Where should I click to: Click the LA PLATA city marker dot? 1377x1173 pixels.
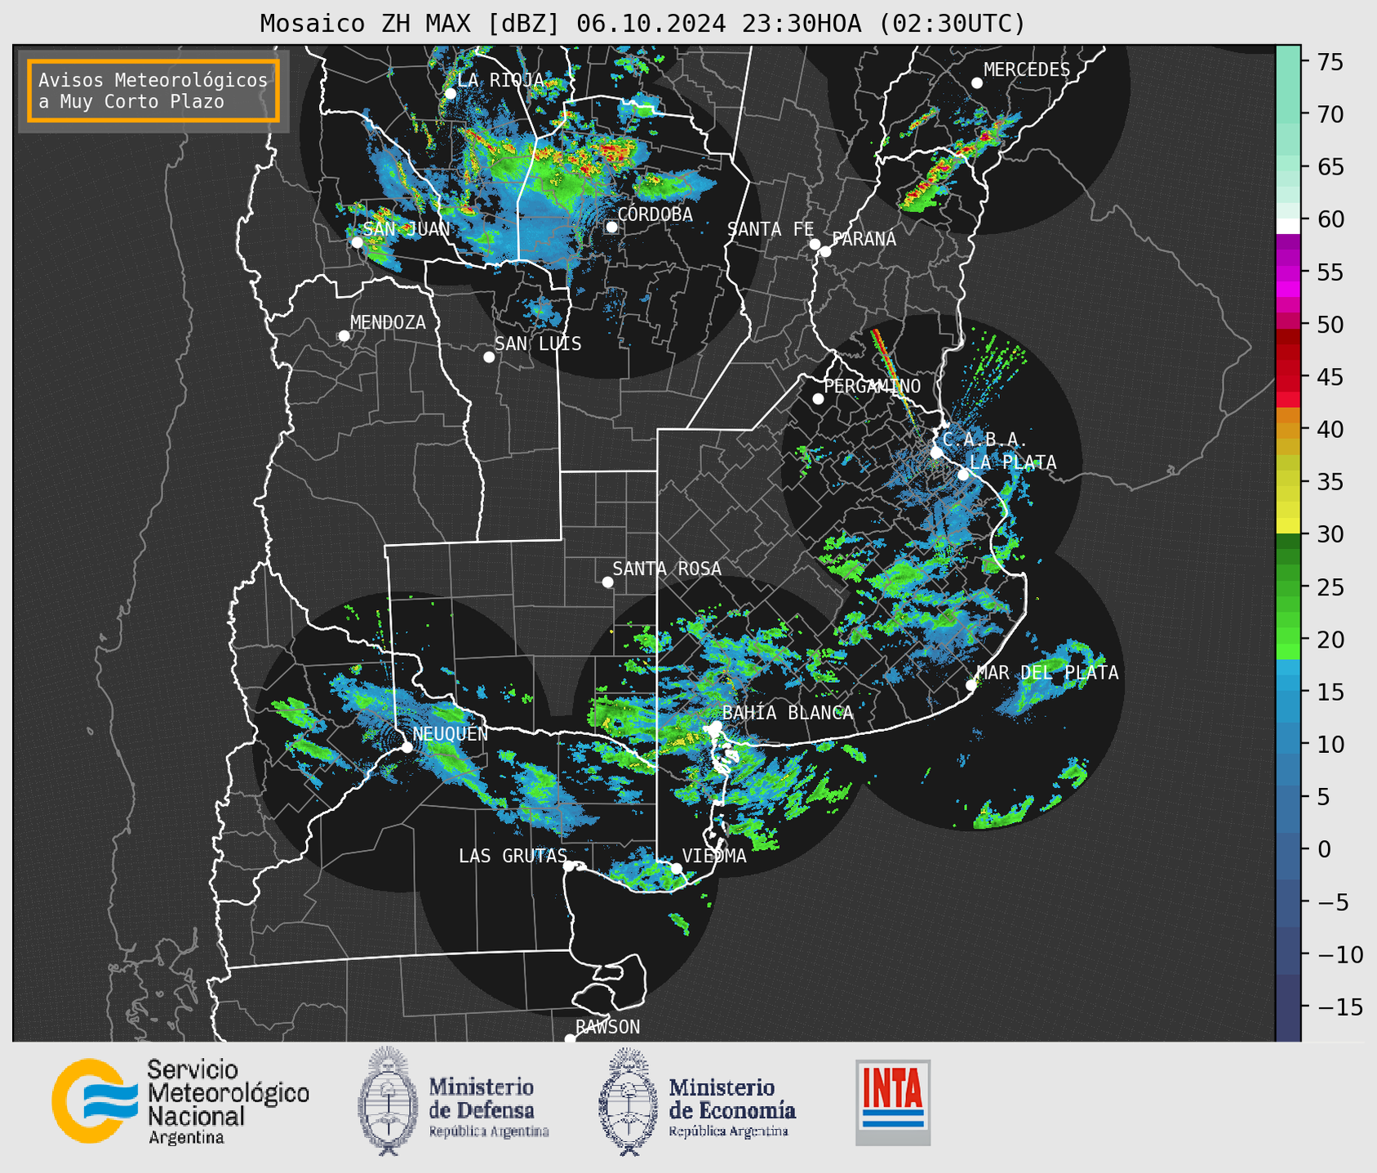pos(963,475)
